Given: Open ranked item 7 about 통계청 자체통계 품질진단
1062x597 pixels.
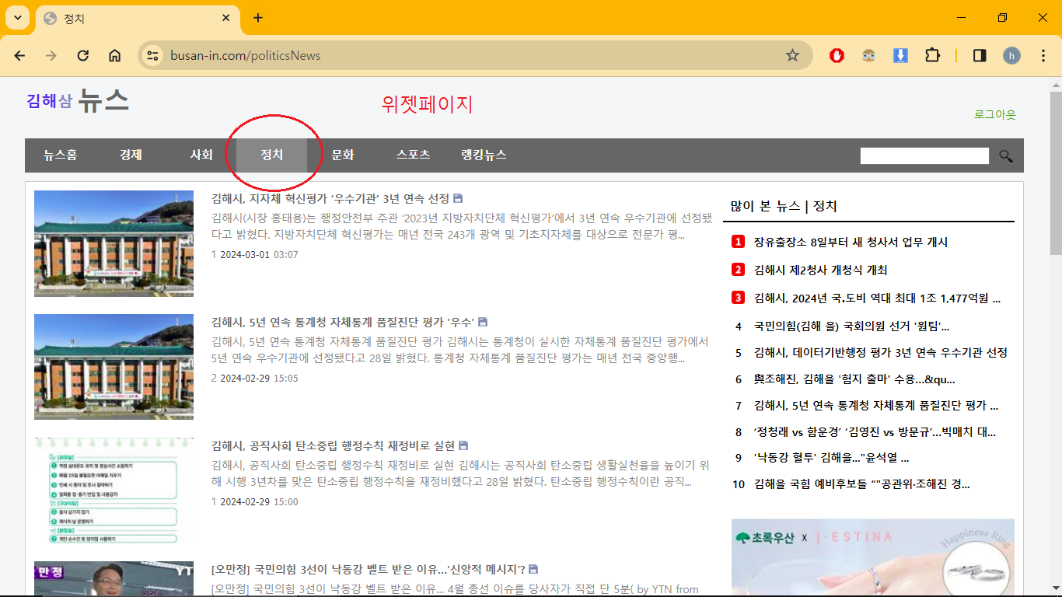Looking at the screenshot, I should point(876,405).
